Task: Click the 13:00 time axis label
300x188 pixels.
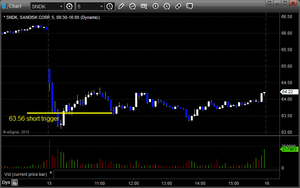Action: [167, 184]
